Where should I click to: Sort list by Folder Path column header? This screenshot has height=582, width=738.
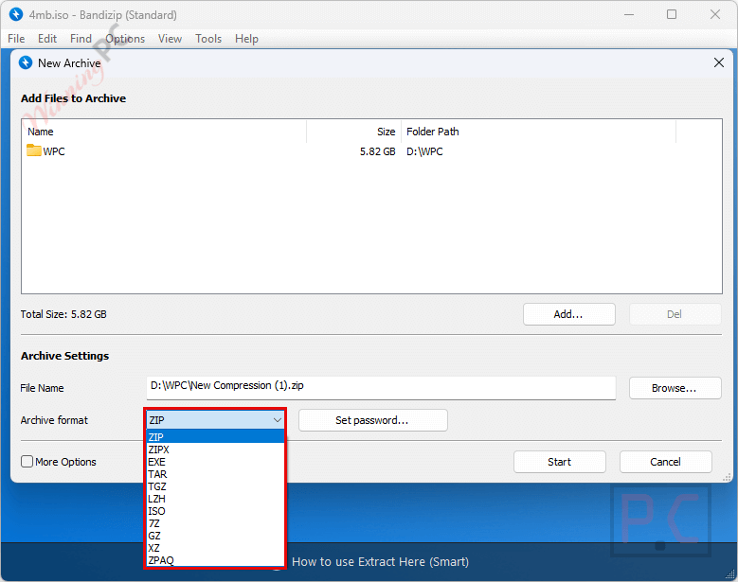point(538,132)
